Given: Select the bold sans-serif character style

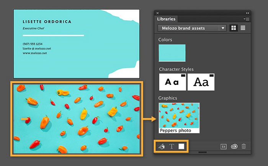Looking at the screenshot, I should (172, 82).
